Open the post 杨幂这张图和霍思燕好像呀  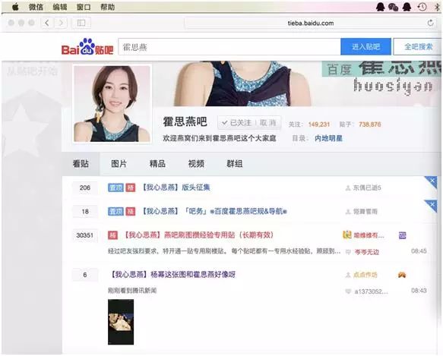tap(172, 274)
